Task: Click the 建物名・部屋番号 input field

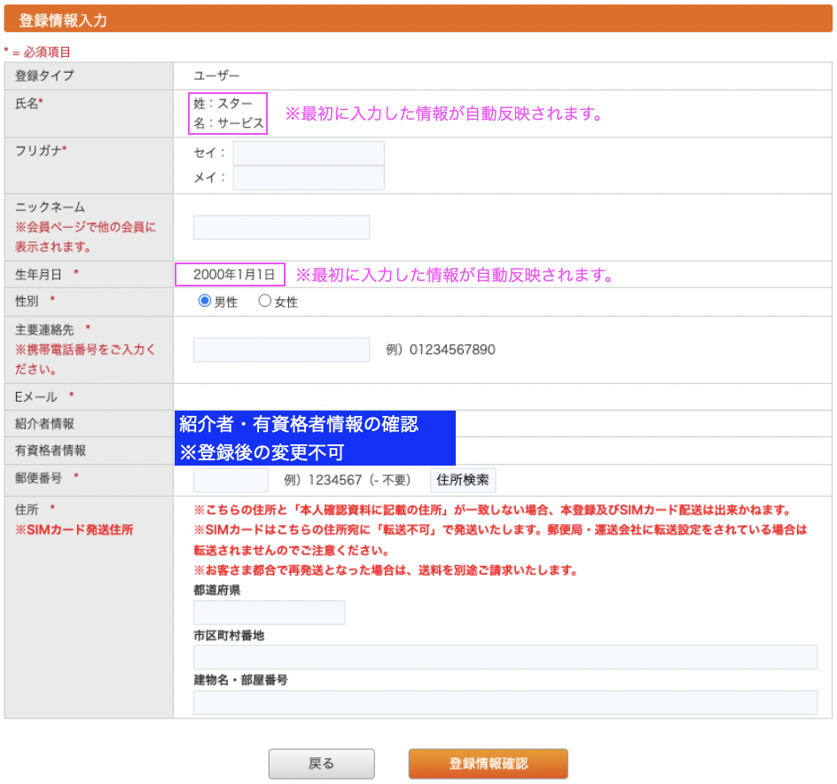Action: pos(505,702)
